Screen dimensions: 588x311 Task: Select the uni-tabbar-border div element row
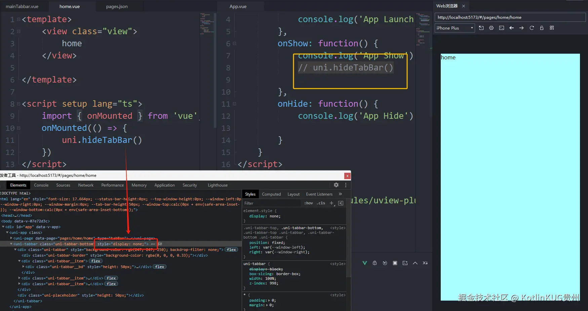(115, 255)
